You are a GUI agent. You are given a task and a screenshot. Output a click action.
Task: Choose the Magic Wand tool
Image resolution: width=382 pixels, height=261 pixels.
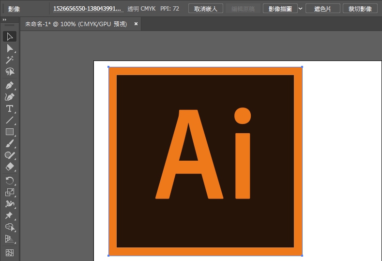[x=10, y=60]
